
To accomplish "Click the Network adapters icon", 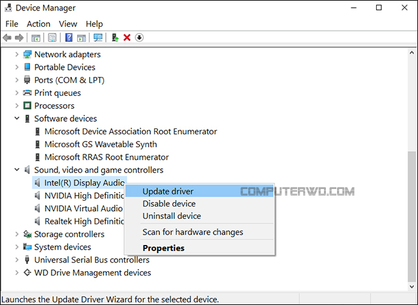I will (27, 55).
